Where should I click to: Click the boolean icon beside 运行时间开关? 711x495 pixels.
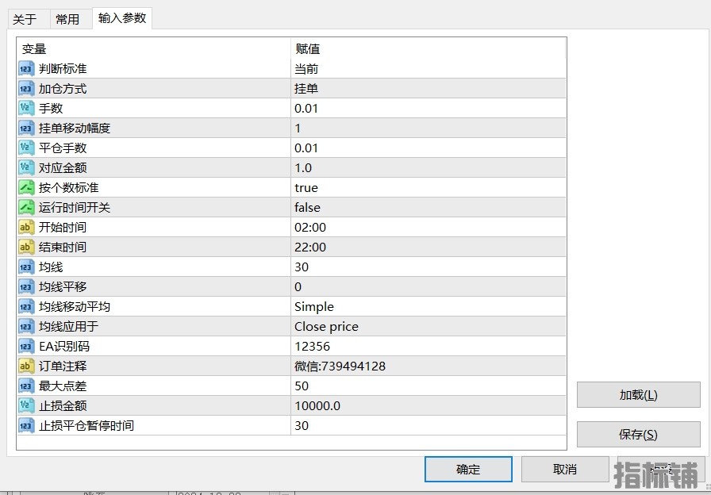25,208
